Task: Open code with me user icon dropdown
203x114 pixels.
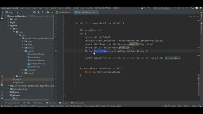Action: point(143,8)
